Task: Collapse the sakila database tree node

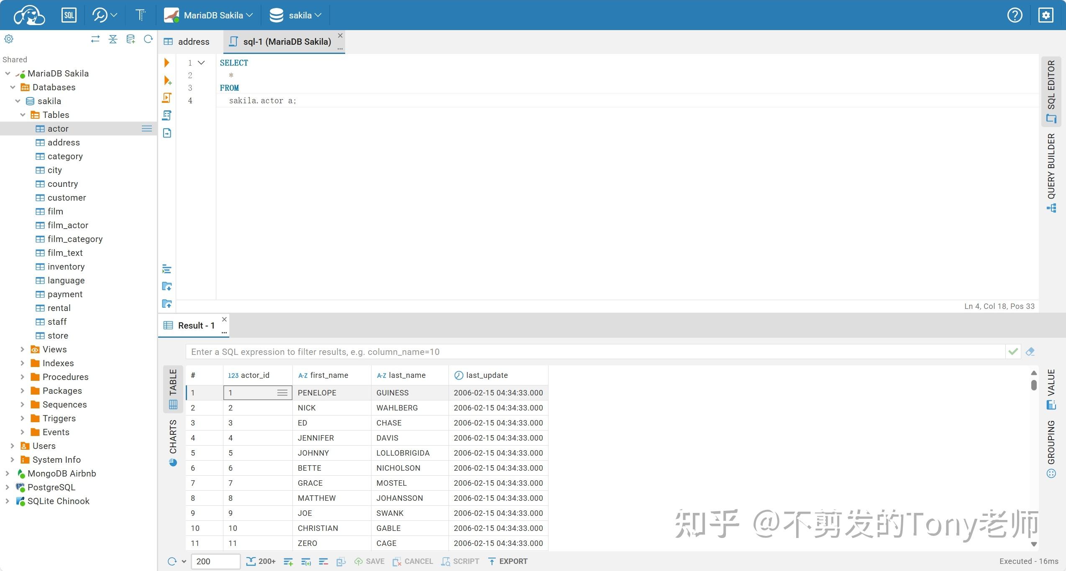Action: [18, 101]
